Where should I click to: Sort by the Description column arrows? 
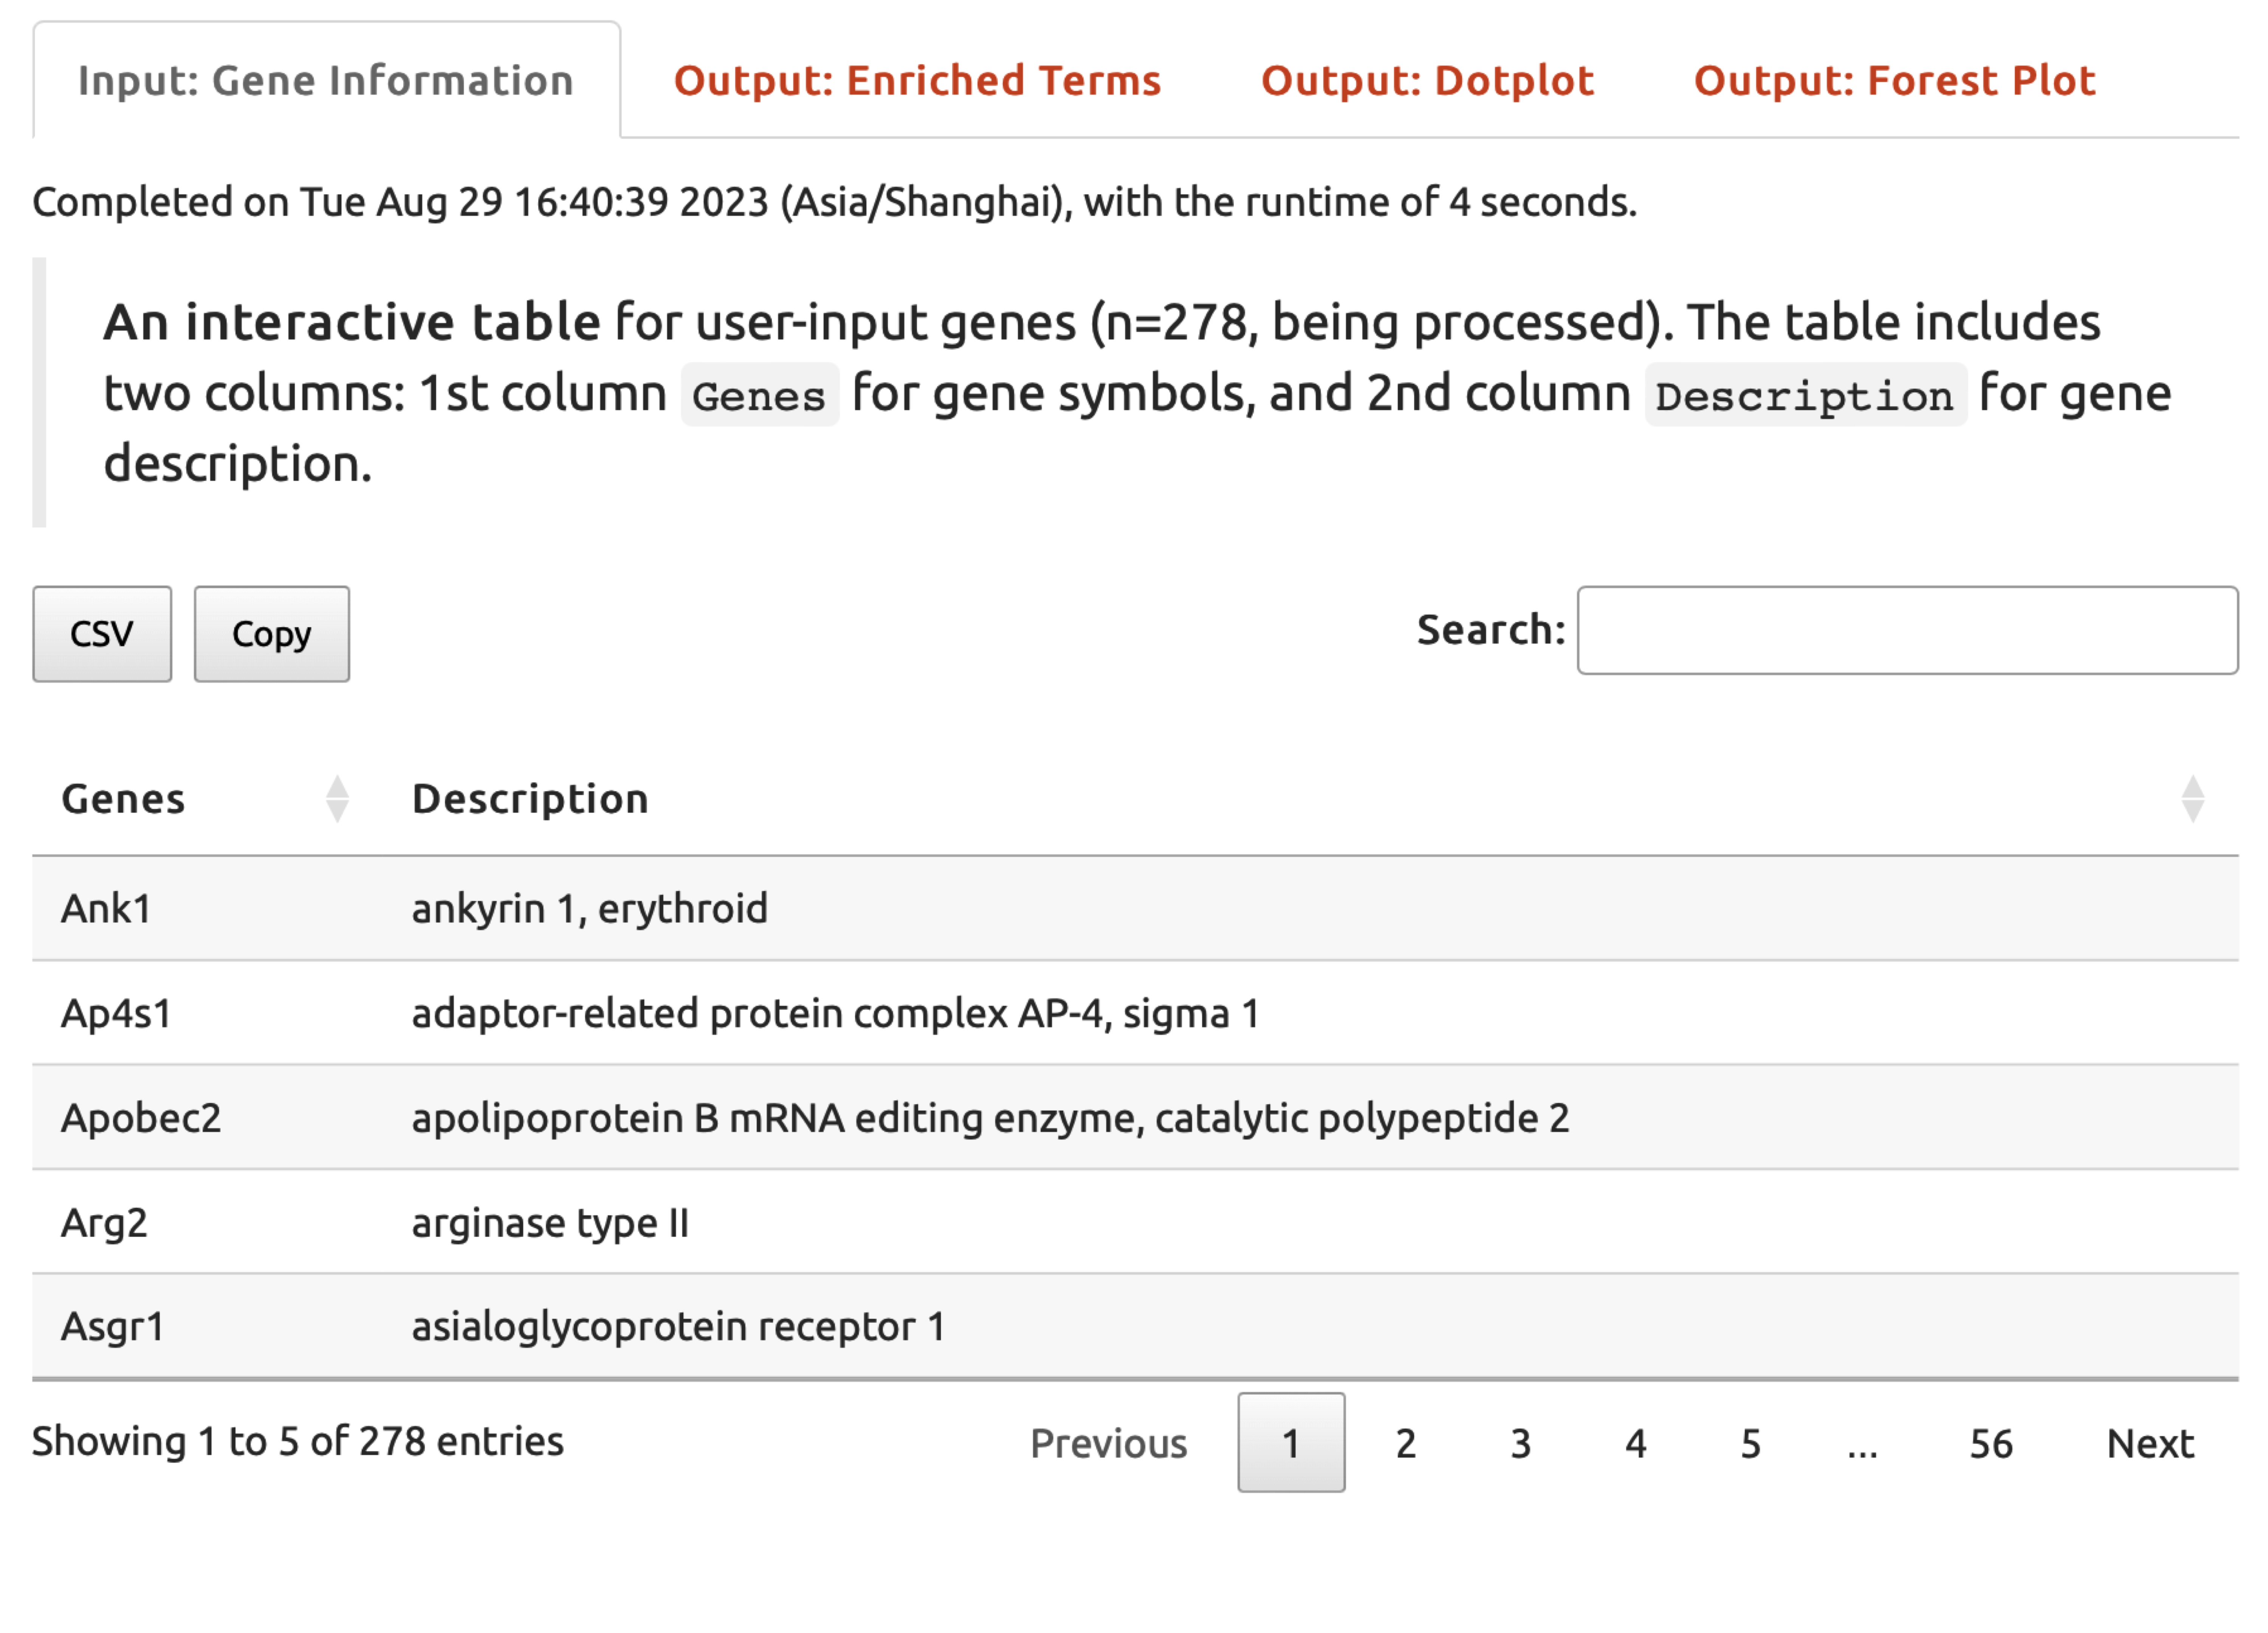[x=2193, y=799]
